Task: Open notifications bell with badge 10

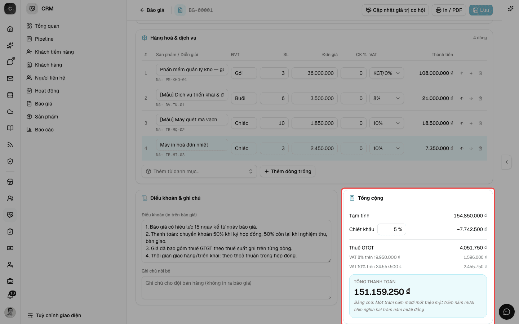Action: click(10, 296)
